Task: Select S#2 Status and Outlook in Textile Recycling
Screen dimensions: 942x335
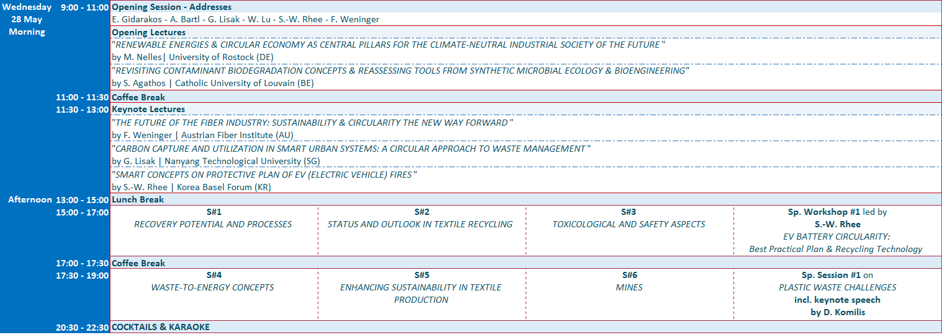Action: click(x=421, y=224)
